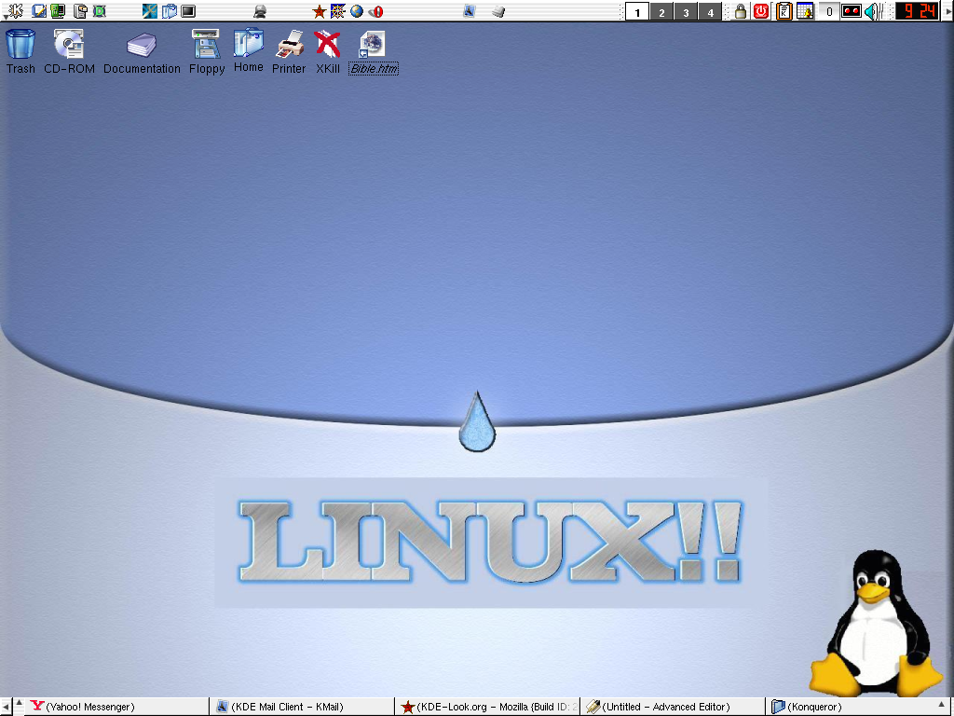
Task: Open the ship wheel Netscape panel icon
Action: (x=337, y=10)
